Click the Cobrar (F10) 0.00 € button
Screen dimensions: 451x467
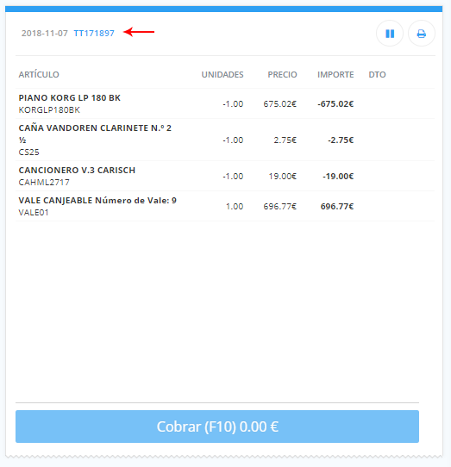[217, 427]
